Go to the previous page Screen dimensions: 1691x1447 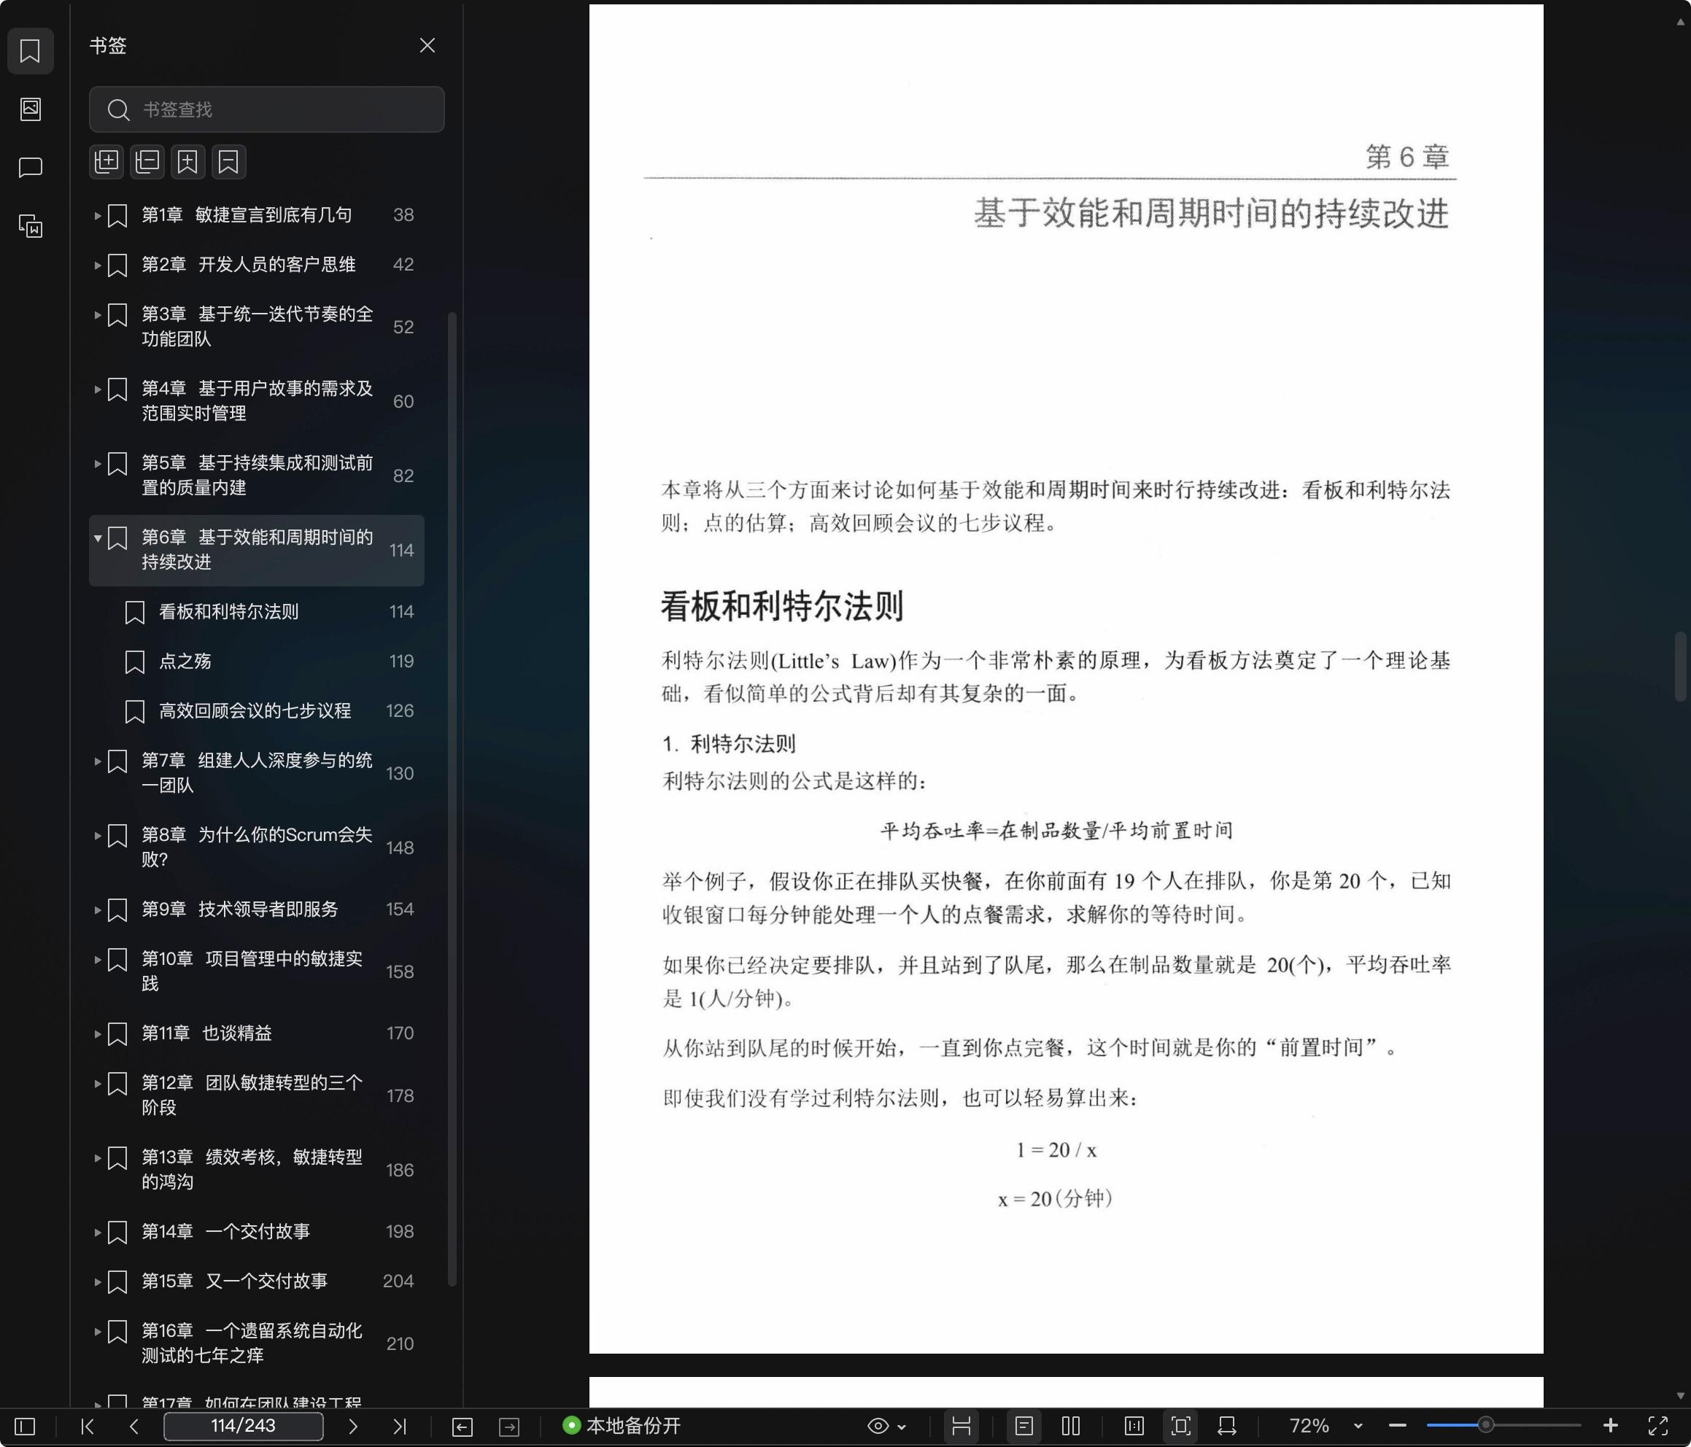click(135, 1426)
